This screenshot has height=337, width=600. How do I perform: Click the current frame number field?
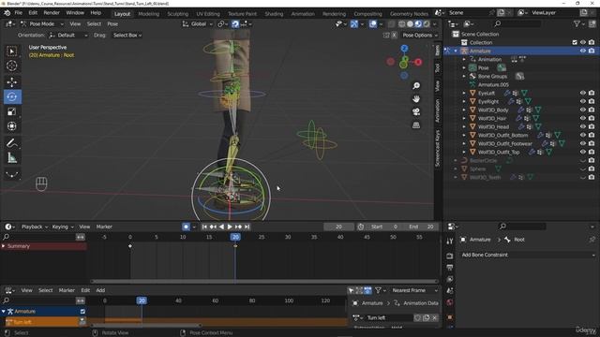coord(338,227)
